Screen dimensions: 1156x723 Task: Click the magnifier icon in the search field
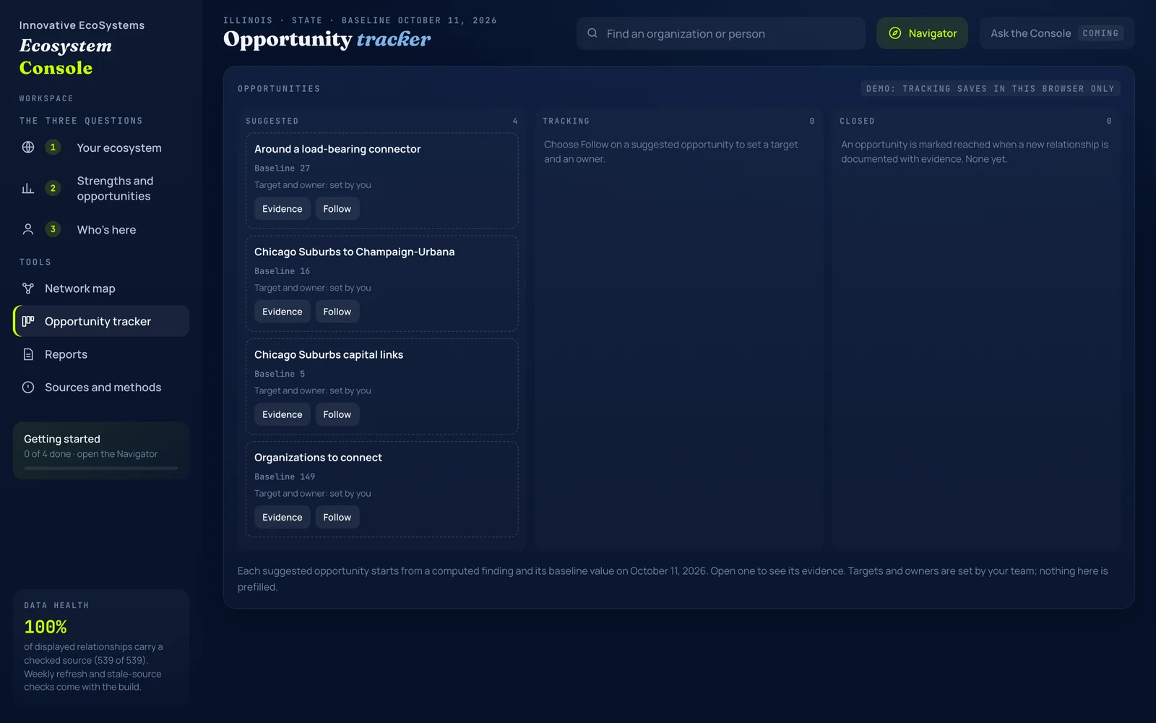pyautogui.click(x=592, y=33)
